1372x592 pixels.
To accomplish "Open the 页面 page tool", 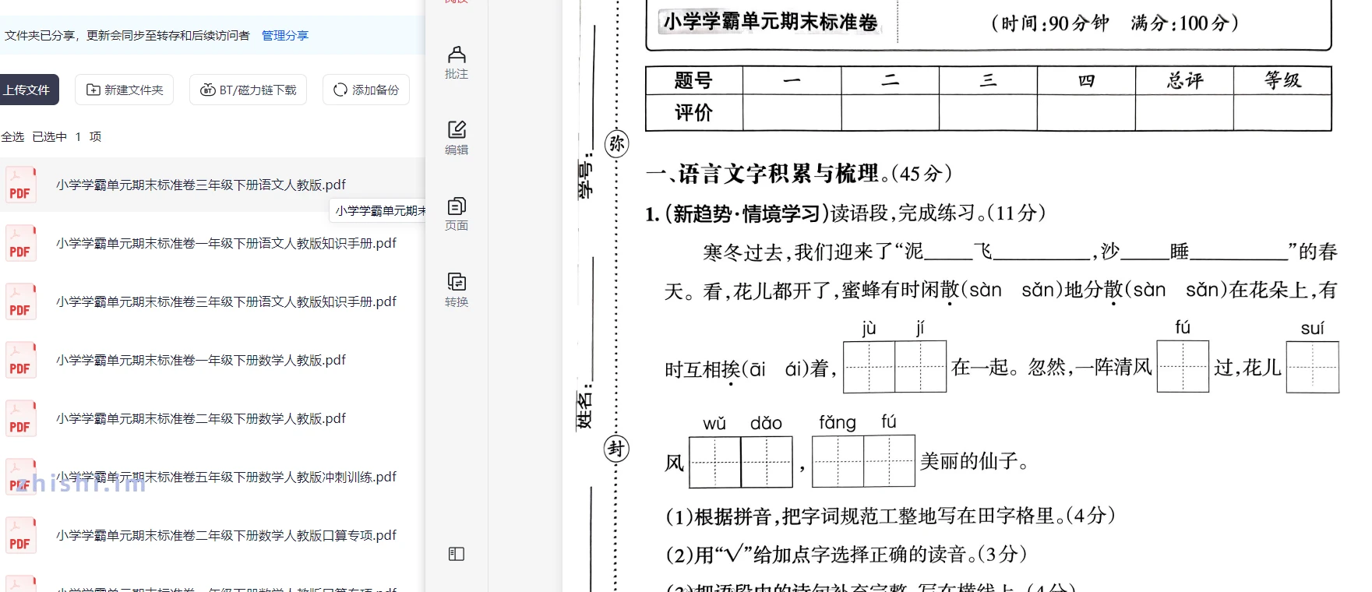I will point(457,214).
